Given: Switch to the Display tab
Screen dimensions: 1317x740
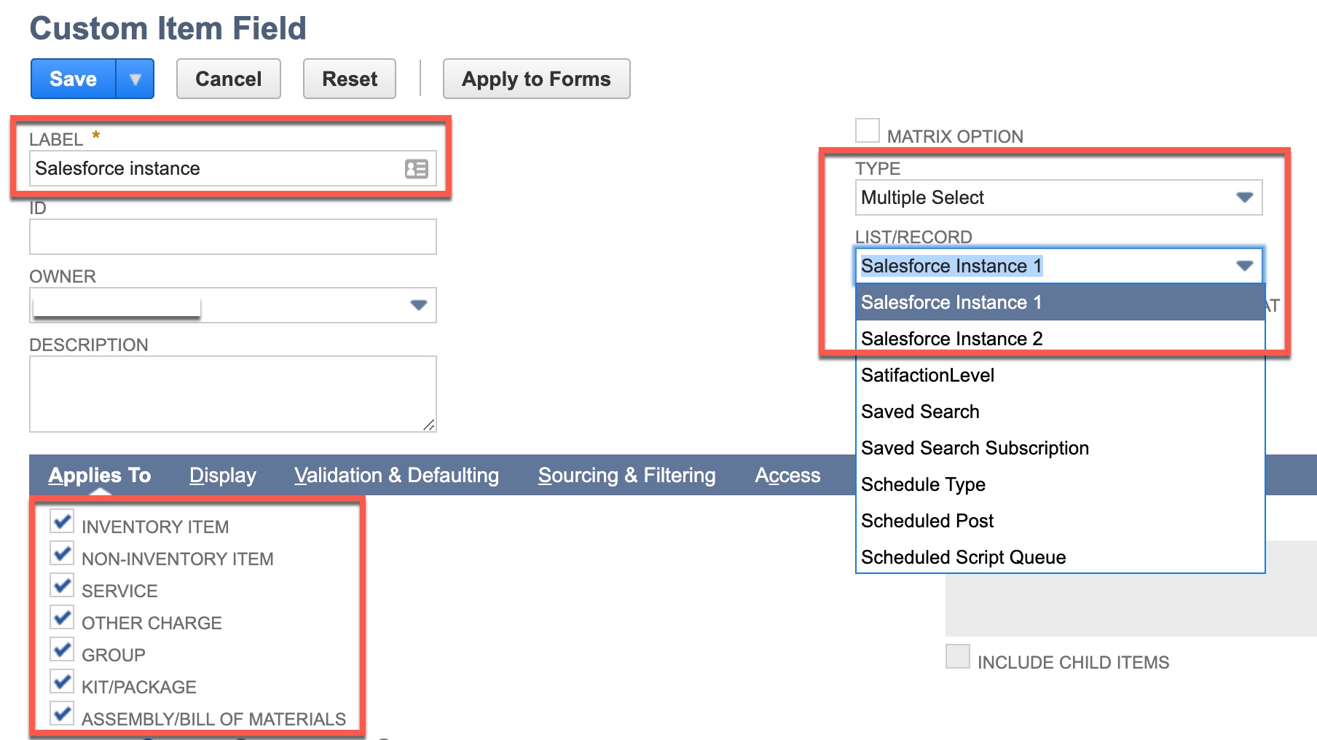Looking at the screenshot, I should coord(223,475).
